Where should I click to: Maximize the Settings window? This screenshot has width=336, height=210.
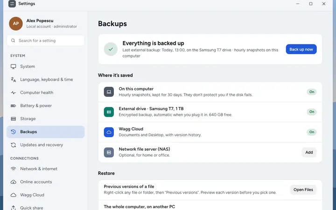[x=311, y=4]
